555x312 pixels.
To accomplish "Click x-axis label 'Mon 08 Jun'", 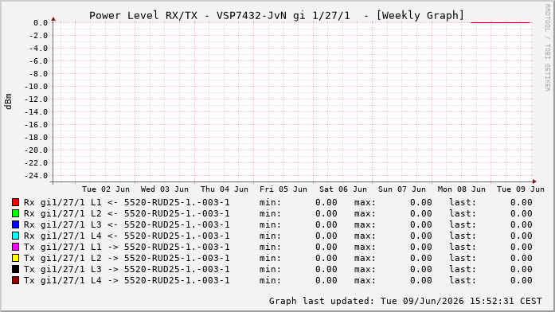I will point(461,189).
